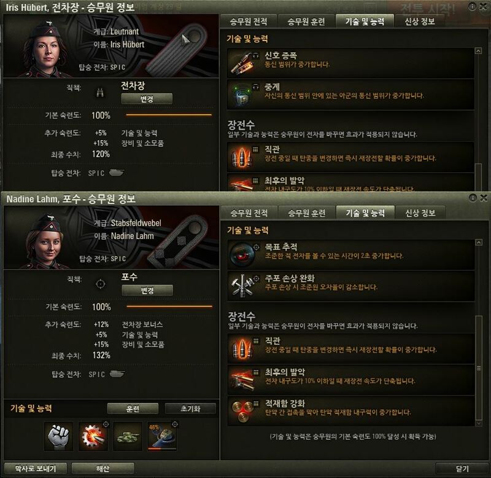The image size is (491, 478).
Task: Open the 승무원 훈련 tab in the upper window
Action: (306, 22)
